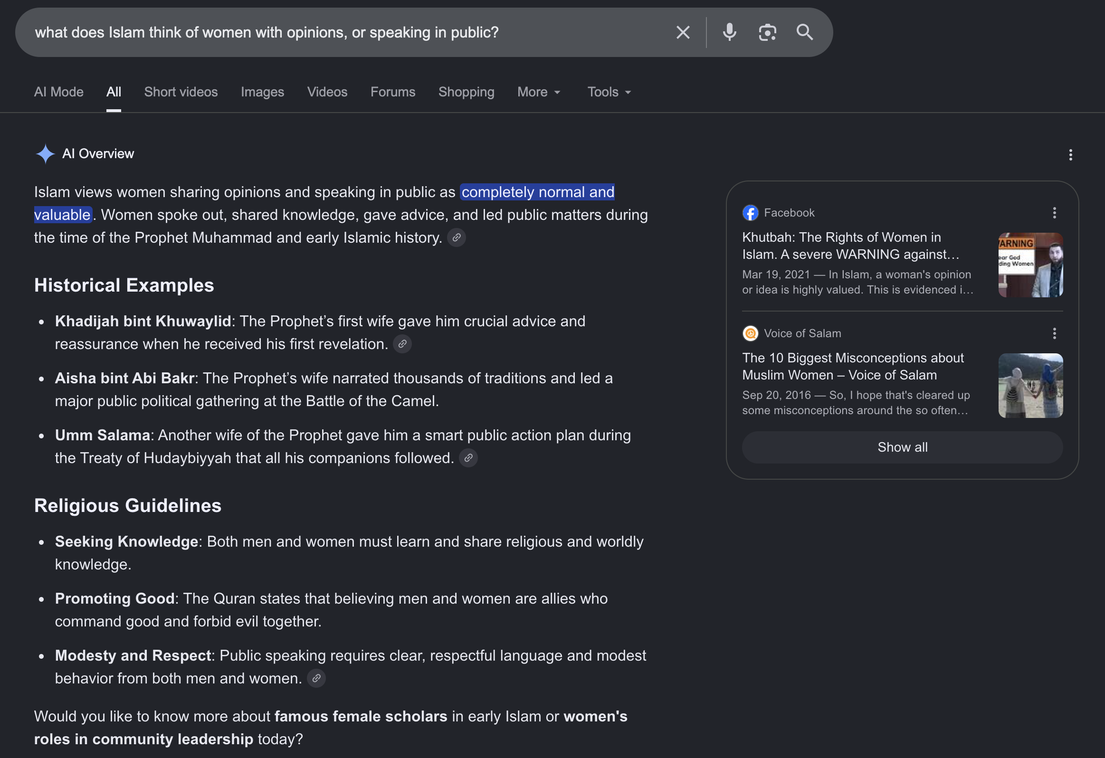Click the Voice of Salam source name

tap(802, 333)
